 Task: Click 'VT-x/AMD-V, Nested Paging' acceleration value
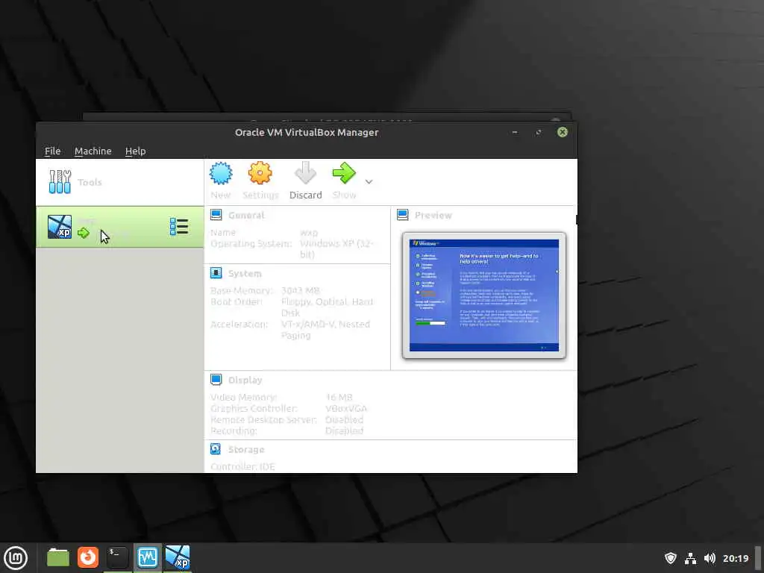click(x=325, y=330)
